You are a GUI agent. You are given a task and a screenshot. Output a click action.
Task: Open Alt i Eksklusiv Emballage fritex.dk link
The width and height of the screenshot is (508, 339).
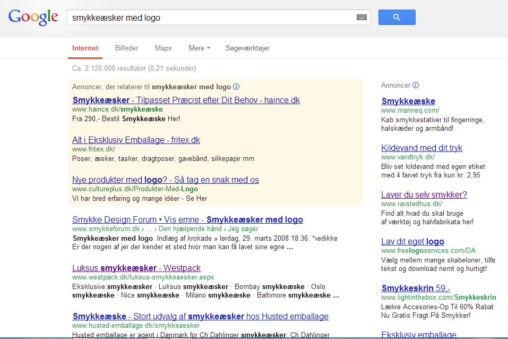point(136,140)
